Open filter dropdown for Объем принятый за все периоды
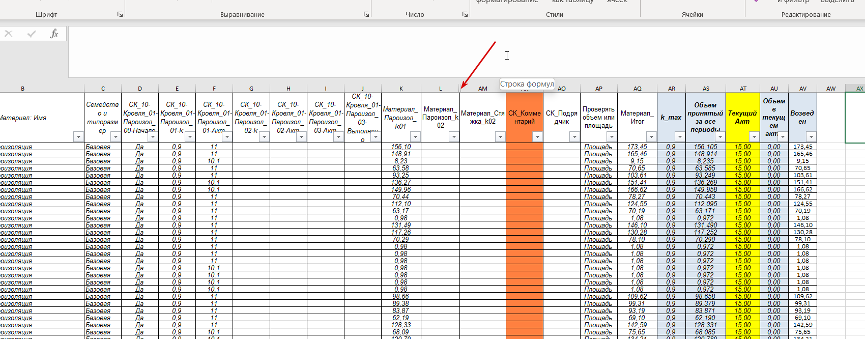The image size is (865, 339). point(720,137)
